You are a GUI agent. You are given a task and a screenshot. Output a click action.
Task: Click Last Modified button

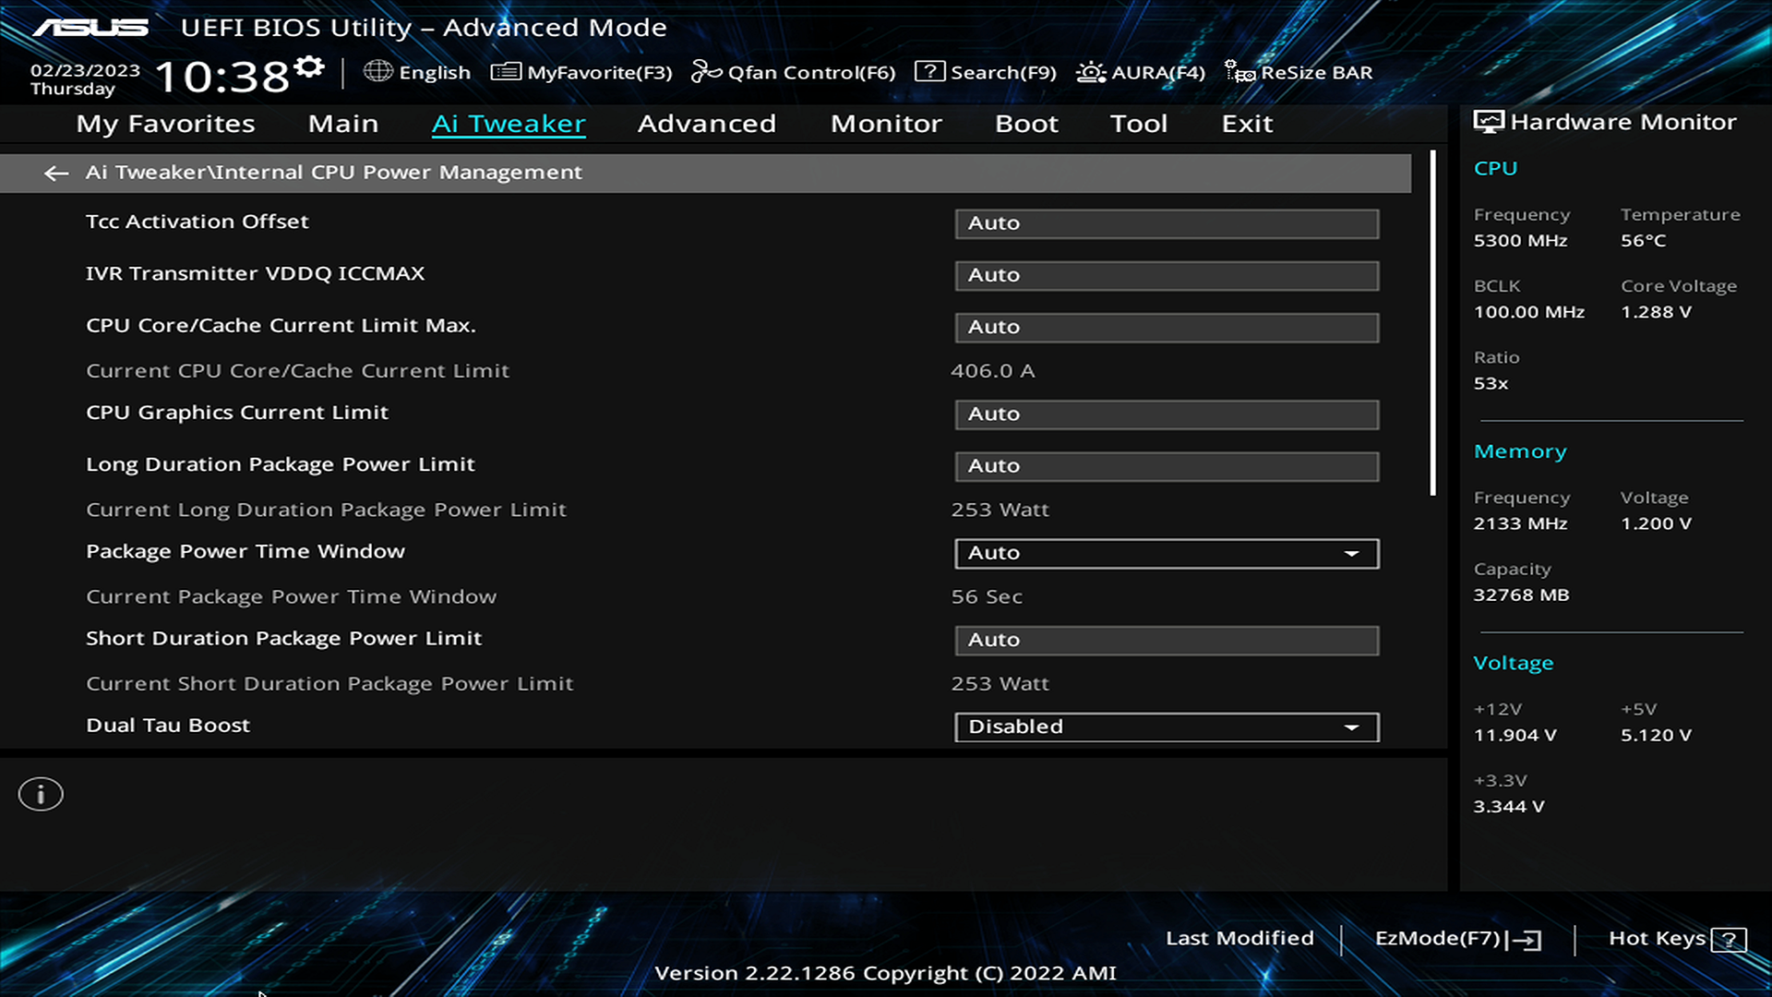click(x=1239, y=938)
